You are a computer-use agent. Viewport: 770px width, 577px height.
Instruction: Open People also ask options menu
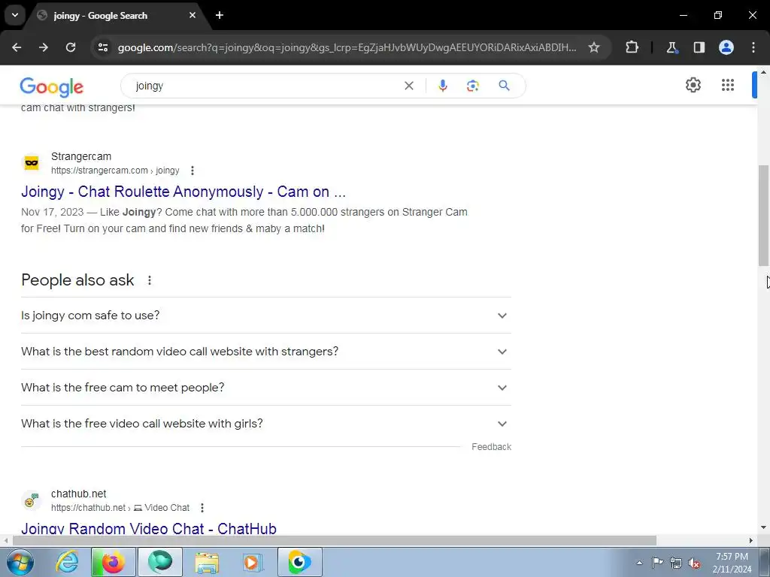(x=150, y=280)
